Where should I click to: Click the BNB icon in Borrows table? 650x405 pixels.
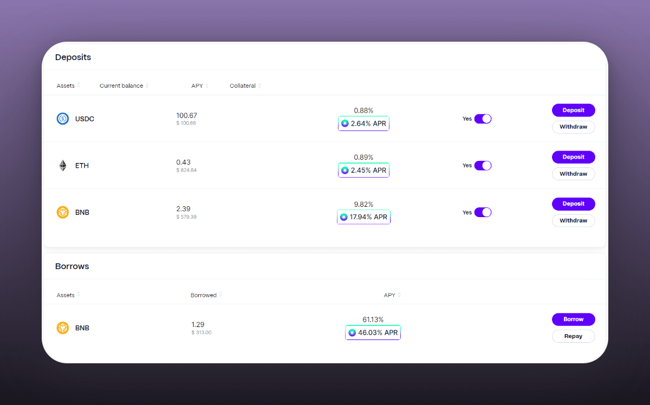(63, 328)
